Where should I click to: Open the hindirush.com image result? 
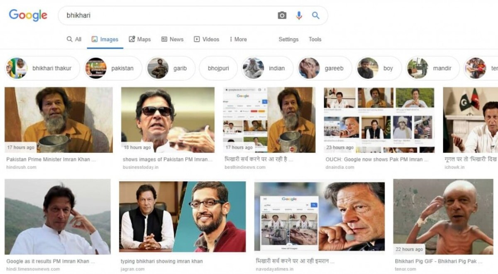tap(59, 120)
